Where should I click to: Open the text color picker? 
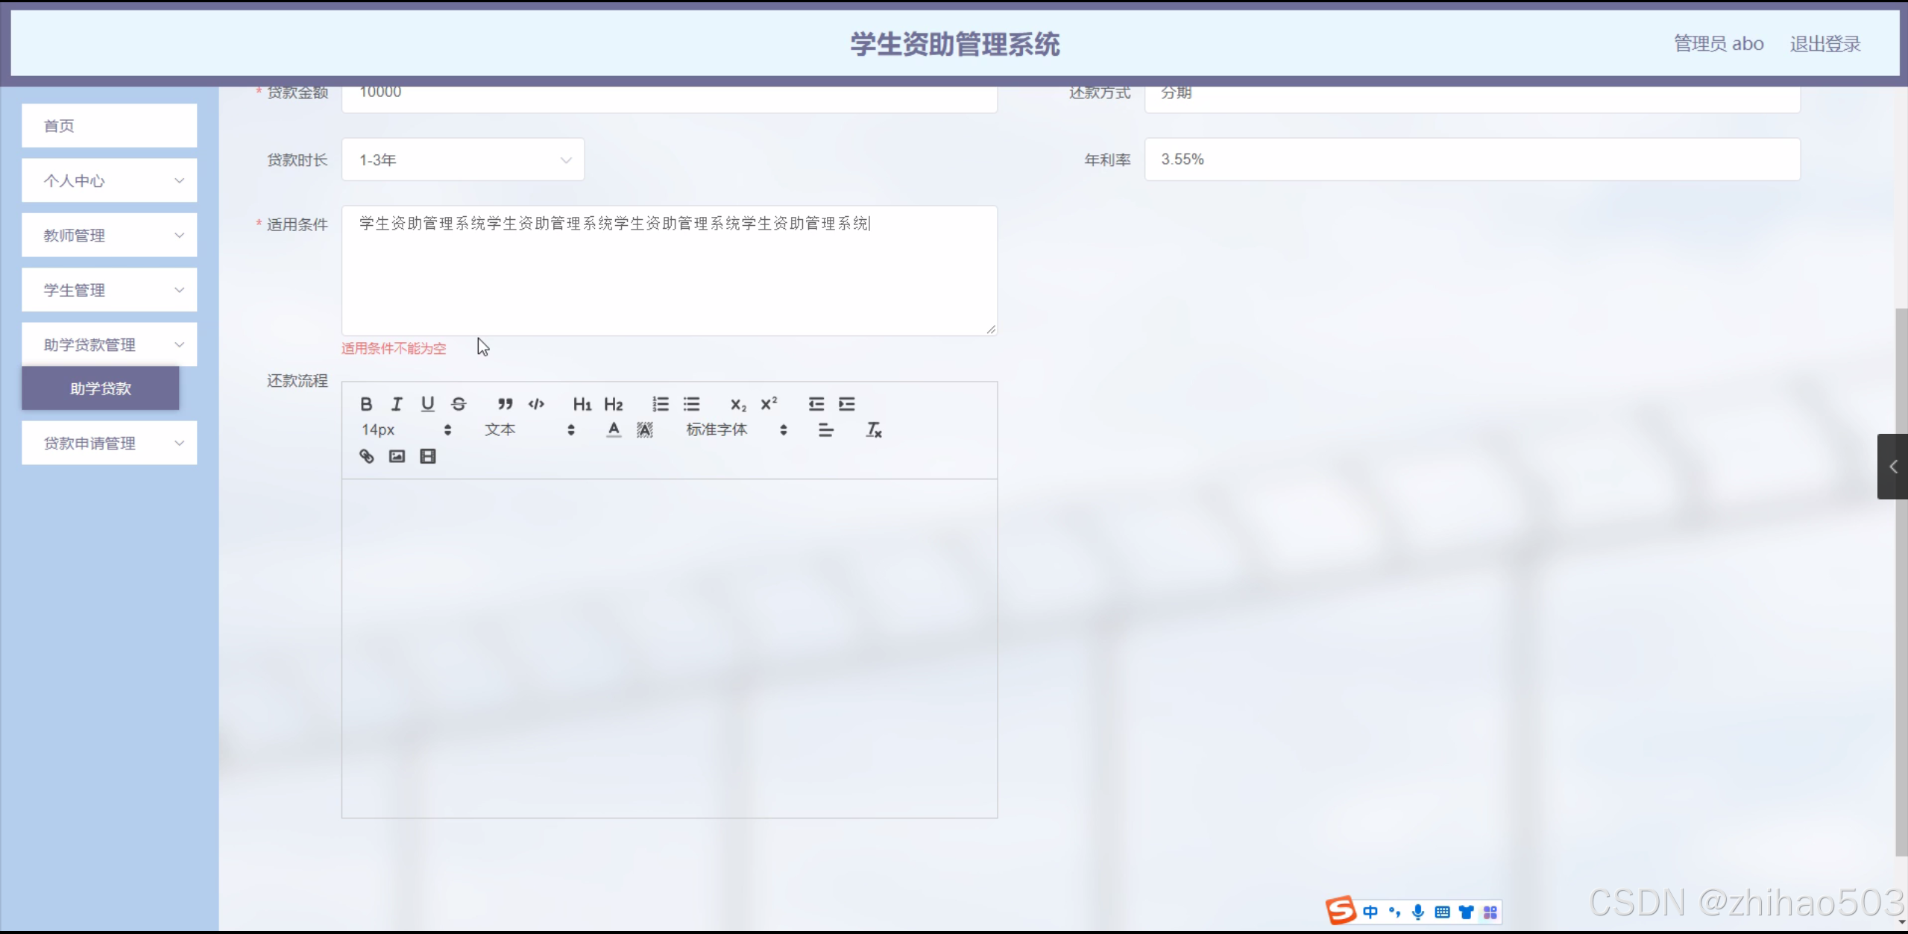coord(613,430)
